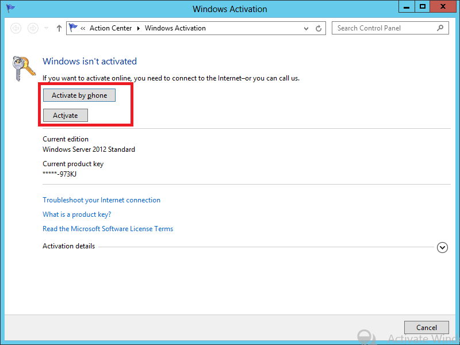Click the search magnifier icon
460x345 pixels.
440,28
